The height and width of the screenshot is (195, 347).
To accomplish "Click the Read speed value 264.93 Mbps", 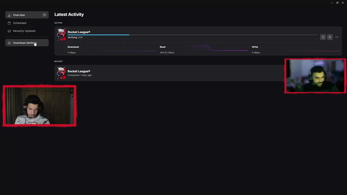I will [167, 53].
